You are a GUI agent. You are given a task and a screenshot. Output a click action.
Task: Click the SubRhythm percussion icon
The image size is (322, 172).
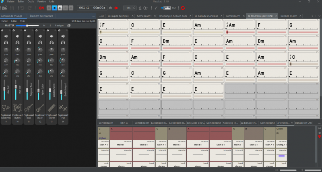(x=6, y=108)
